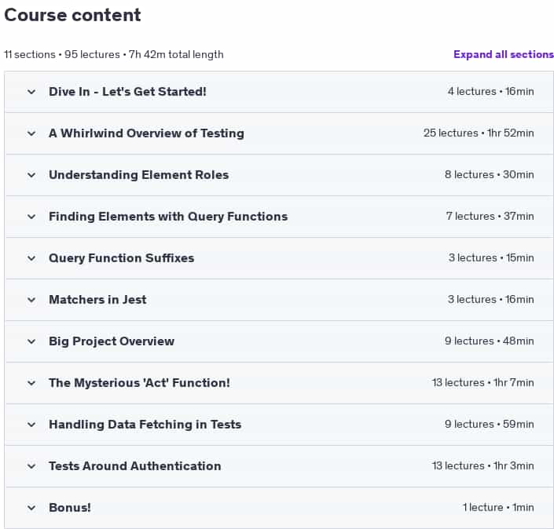Expand chevron beside A Whirlwind Overview of Testing

point(31,133)
